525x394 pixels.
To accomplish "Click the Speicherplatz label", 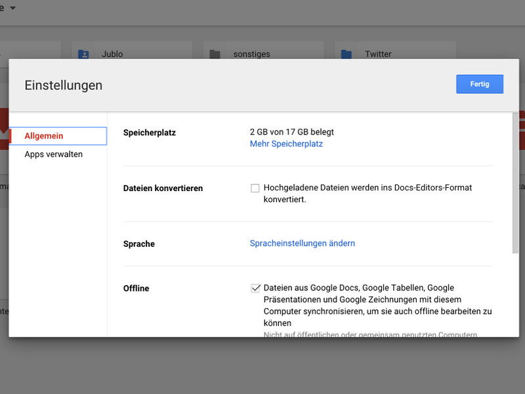I will 150,133.
